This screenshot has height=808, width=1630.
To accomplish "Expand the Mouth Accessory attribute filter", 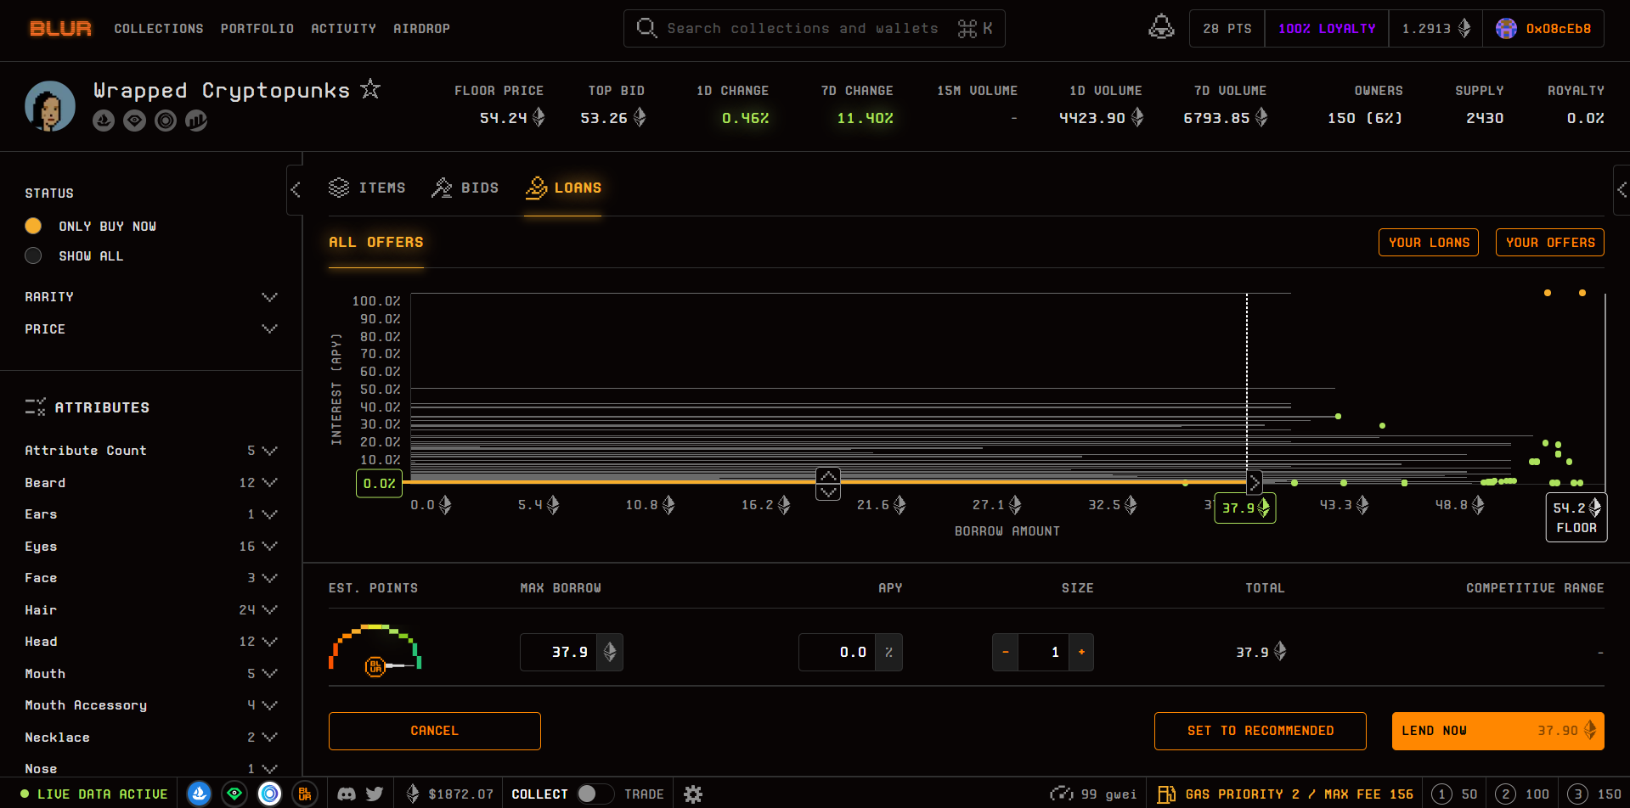I will pos(151,705).
